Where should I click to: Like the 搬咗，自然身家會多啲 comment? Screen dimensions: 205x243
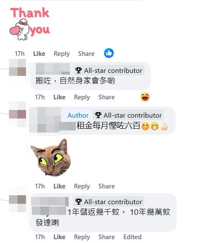[x=60, y=97]
